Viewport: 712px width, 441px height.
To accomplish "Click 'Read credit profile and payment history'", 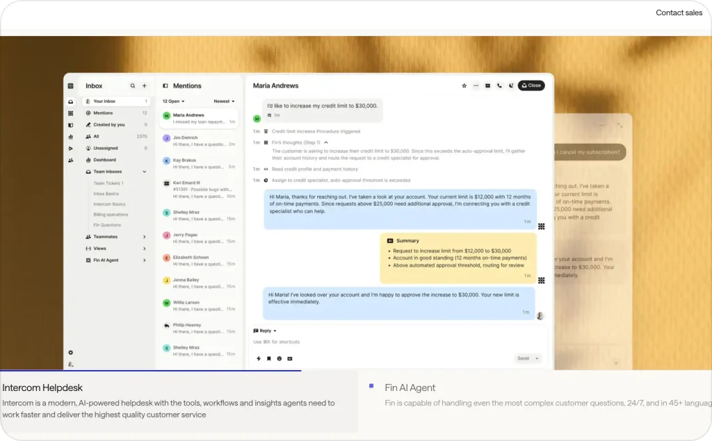I will [315, 169].
